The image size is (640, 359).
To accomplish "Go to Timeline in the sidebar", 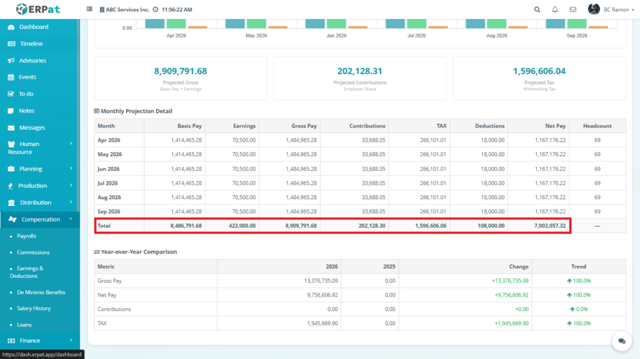I will tap(31, 44).
